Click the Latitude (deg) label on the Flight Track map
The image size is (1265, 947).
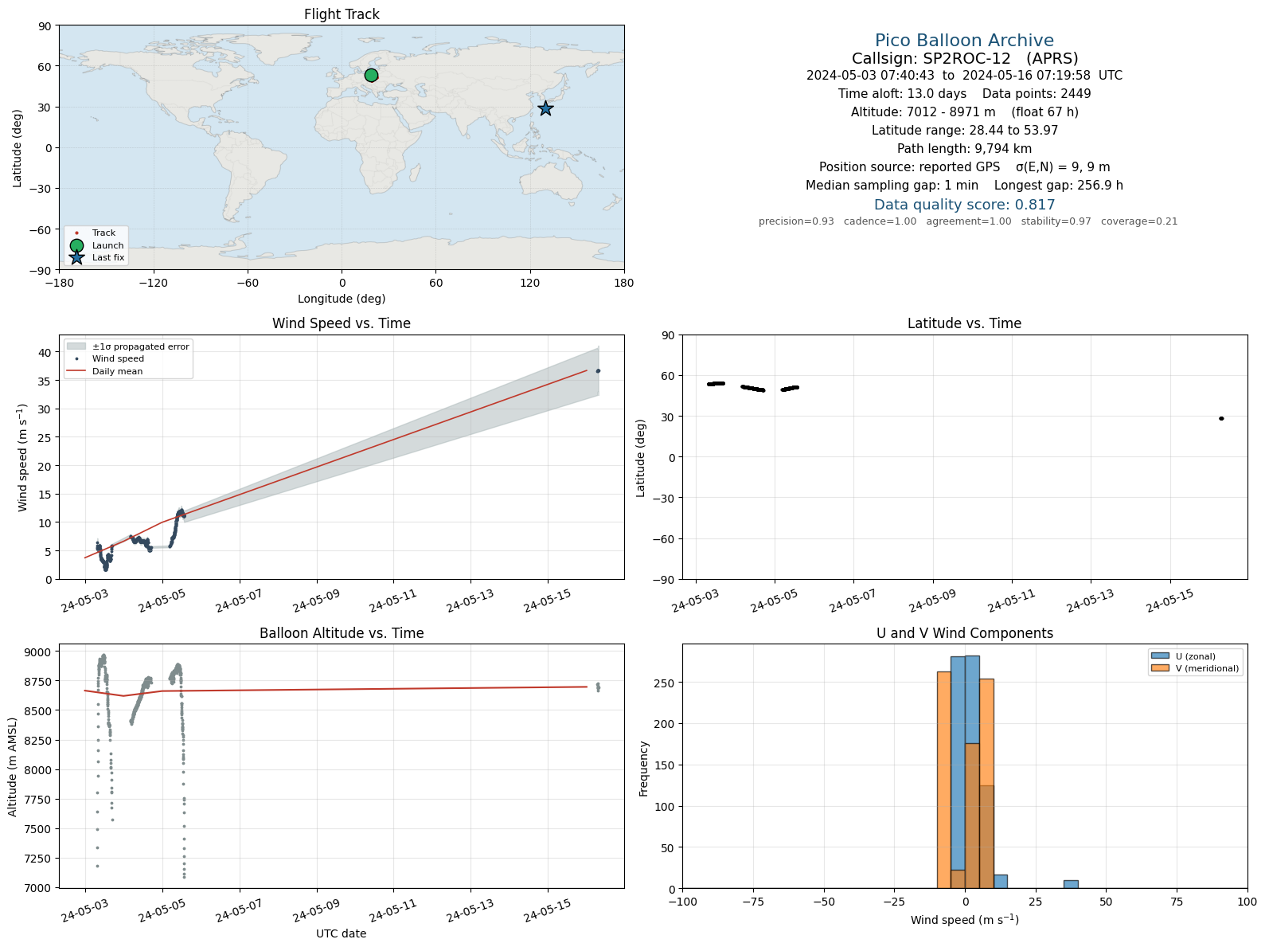pos(18,148)
